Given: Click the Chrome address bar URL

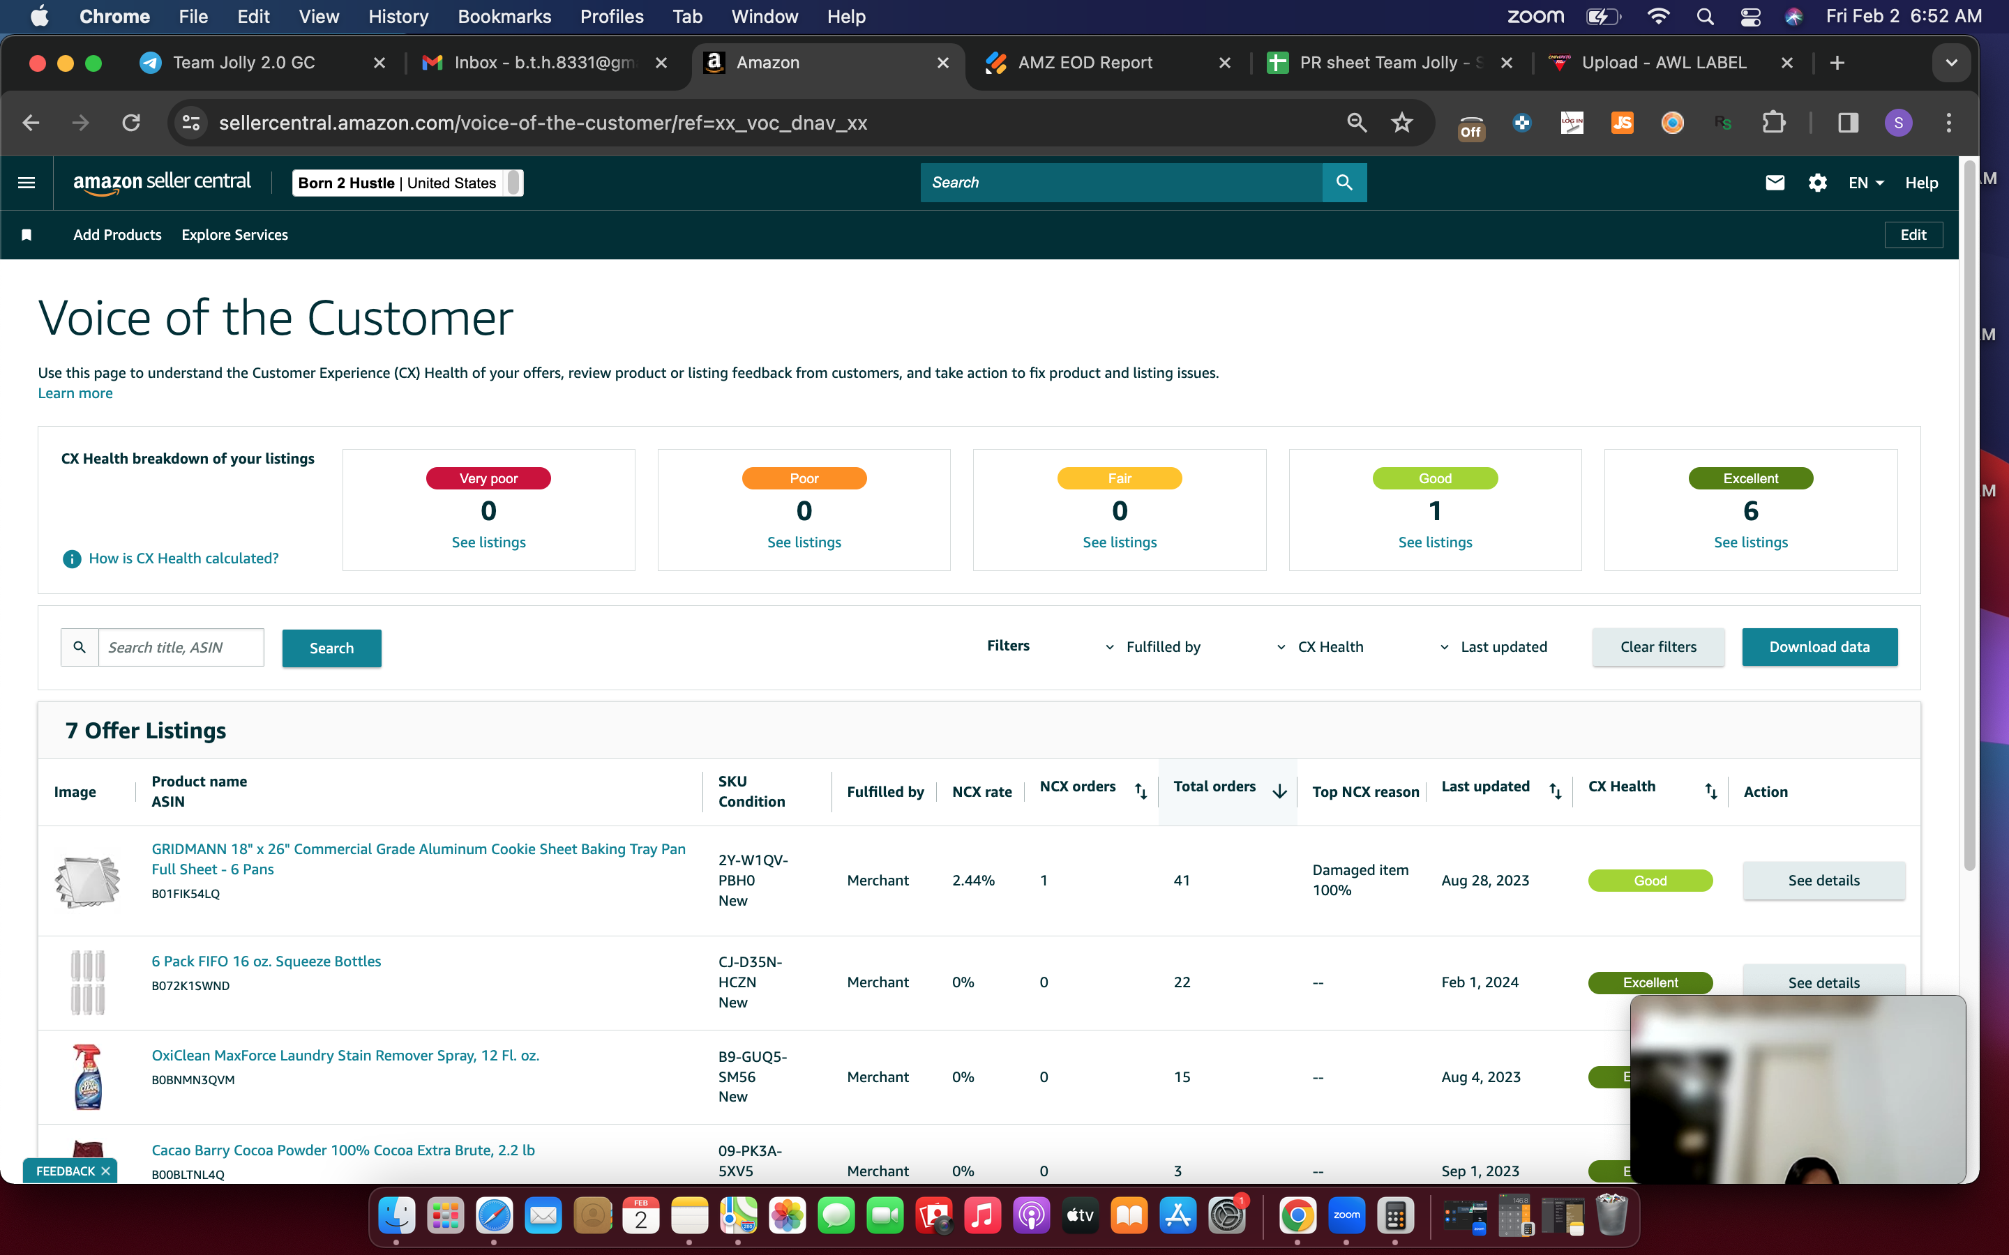Looking at the screenshot, I should point(543,123).
